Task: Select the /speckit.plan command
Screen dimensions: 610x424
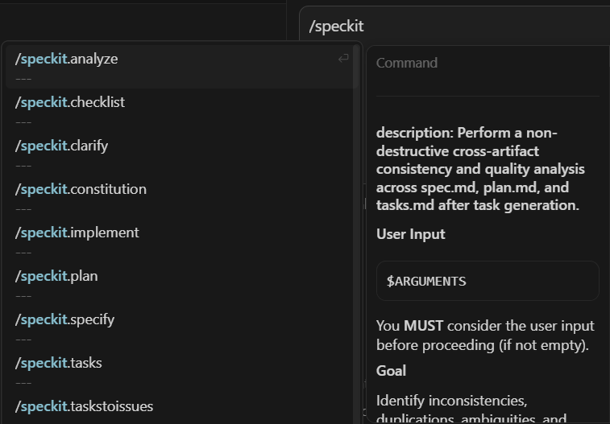Action: [x=181, y=284]
